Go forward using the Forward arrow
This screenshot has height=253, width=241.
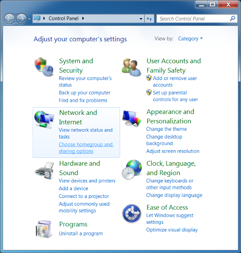[x=22, y=19]
